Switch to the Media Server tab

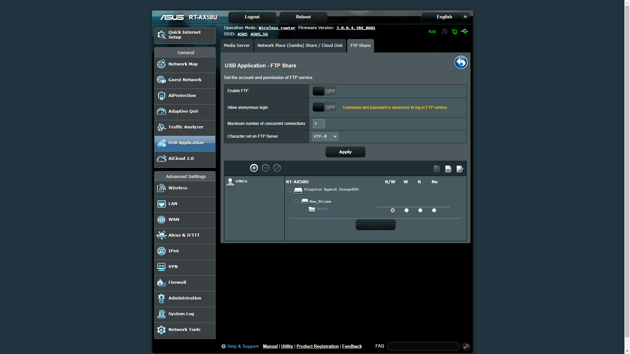point(237,46)
